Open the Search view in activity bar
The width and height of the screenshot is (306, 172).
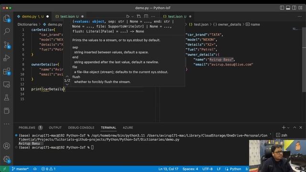point(7,31)
